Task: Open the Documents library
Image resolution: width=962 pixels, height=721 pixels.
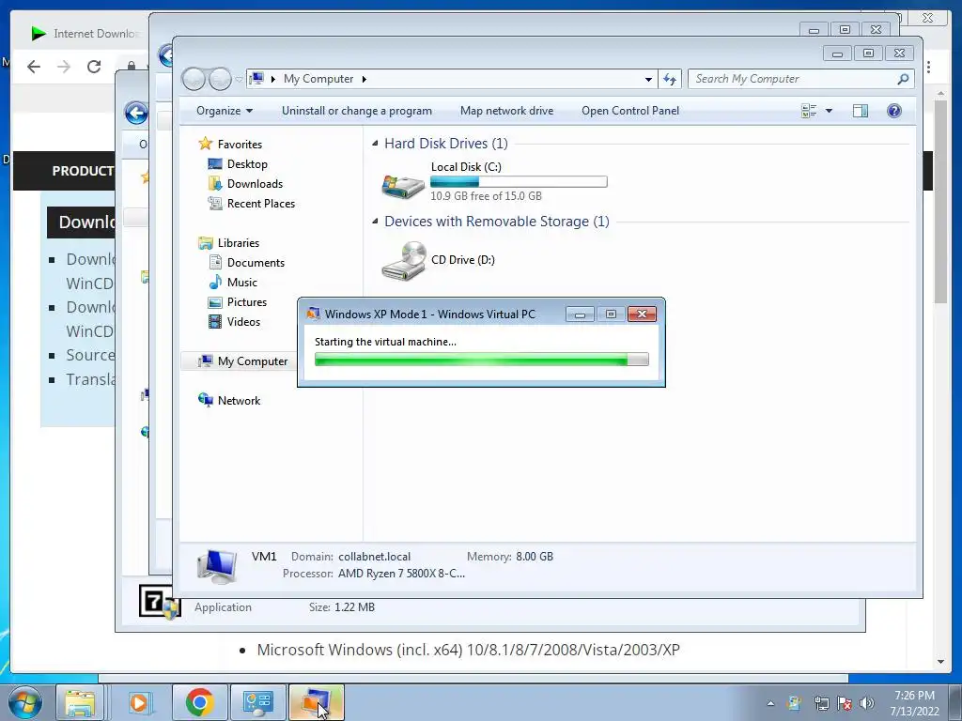Action: (x=256, y=263)
